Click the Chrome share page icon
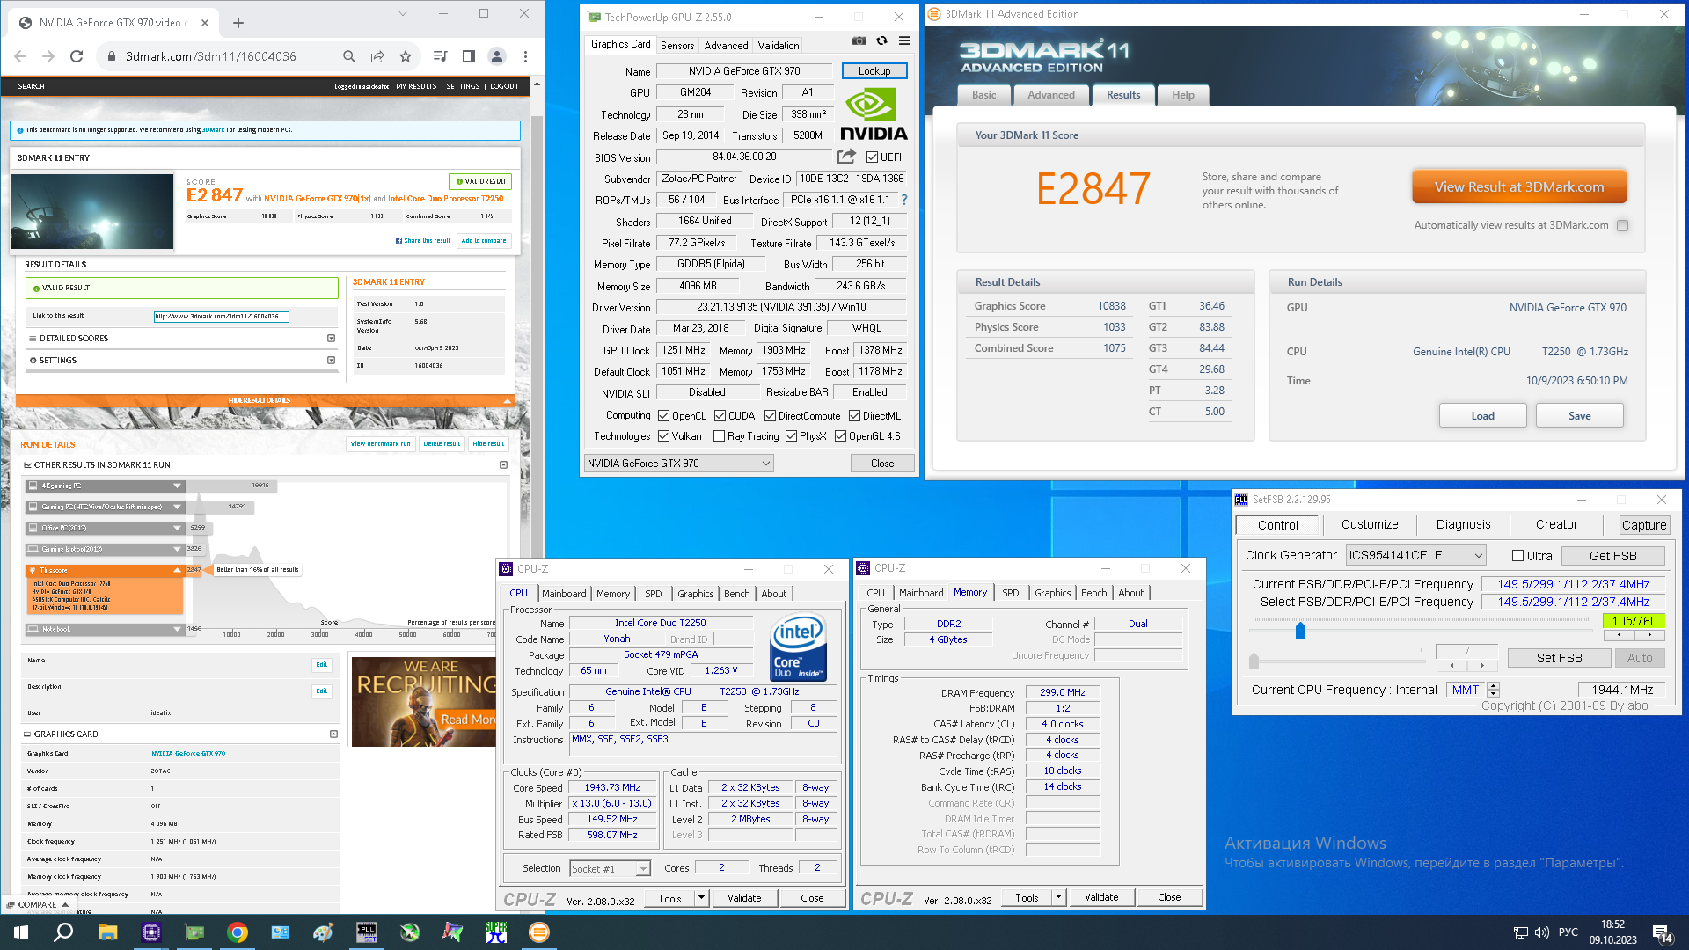Viewport: 1689px width, 950px height. 377,56
